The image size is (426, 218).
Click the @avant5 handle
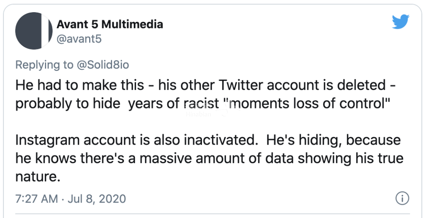pyautogui.click(x=79, y=39)
